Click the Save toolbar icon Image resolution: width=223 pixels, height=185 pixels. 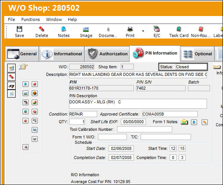point(19,29)
